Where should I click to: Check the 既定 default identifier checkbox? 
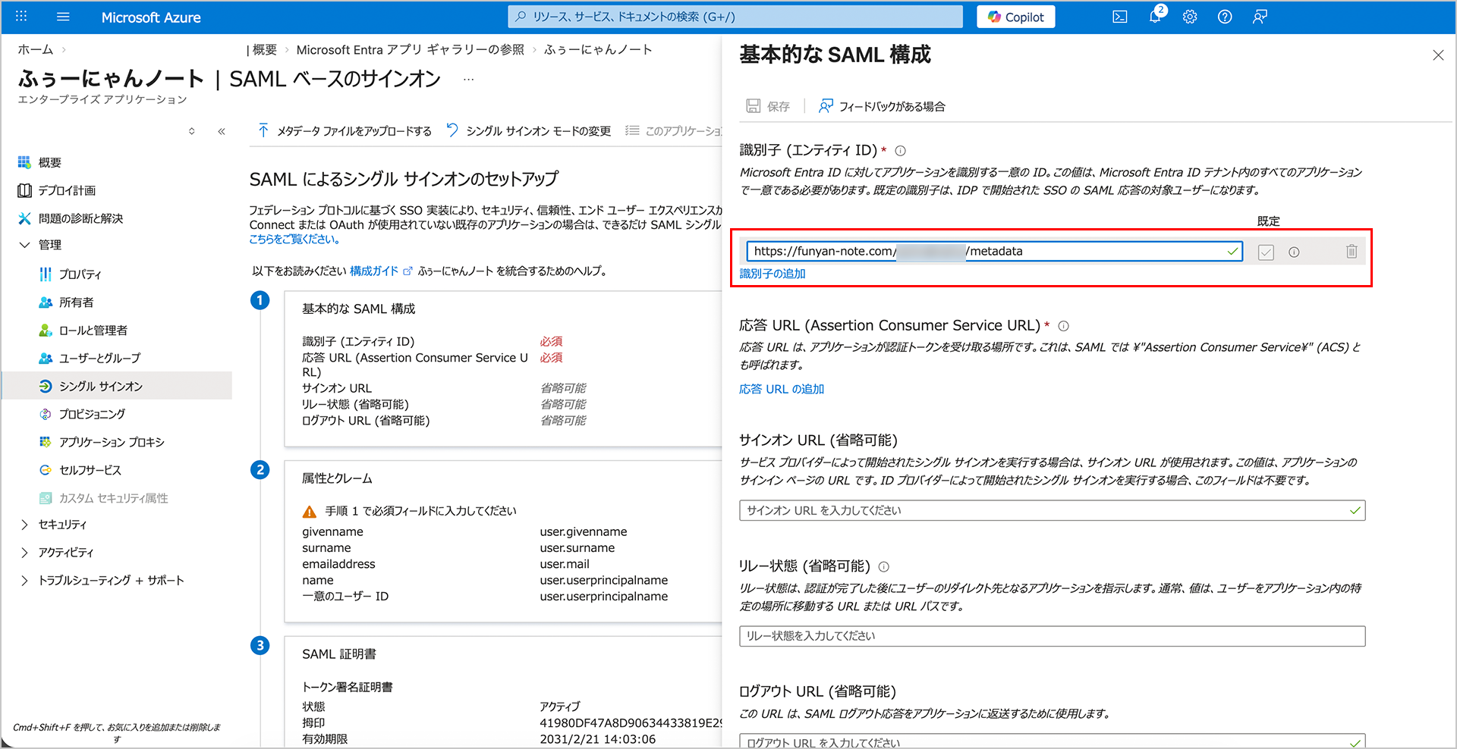click(x=1266, y=252)
